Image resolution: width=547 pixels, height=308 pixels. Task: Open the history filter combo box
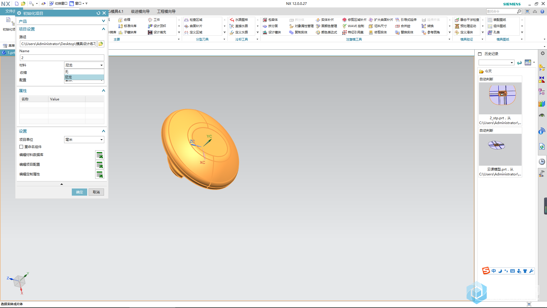[x=496, y=62]
